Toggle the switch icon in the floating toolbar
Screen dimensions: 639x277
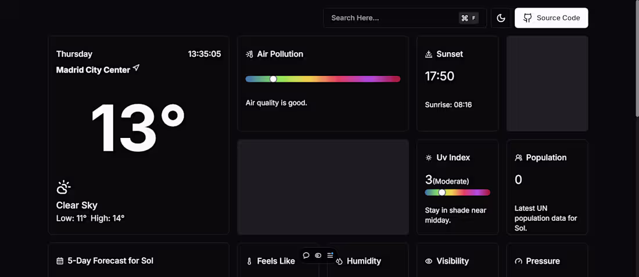pyautogui.click(x=318, y=256)
